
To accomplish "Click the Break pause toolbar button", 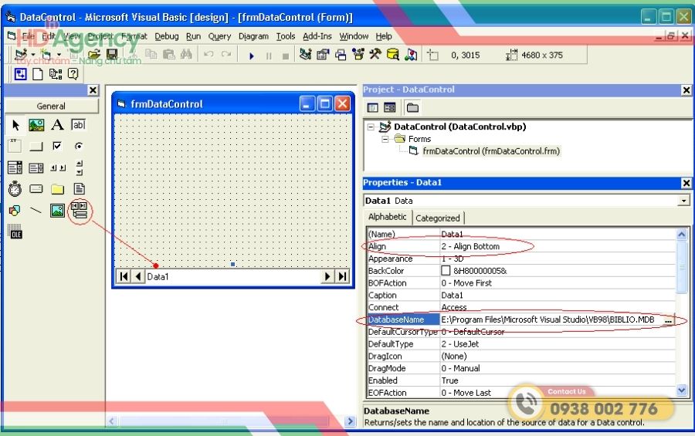I will click(269, 56).
